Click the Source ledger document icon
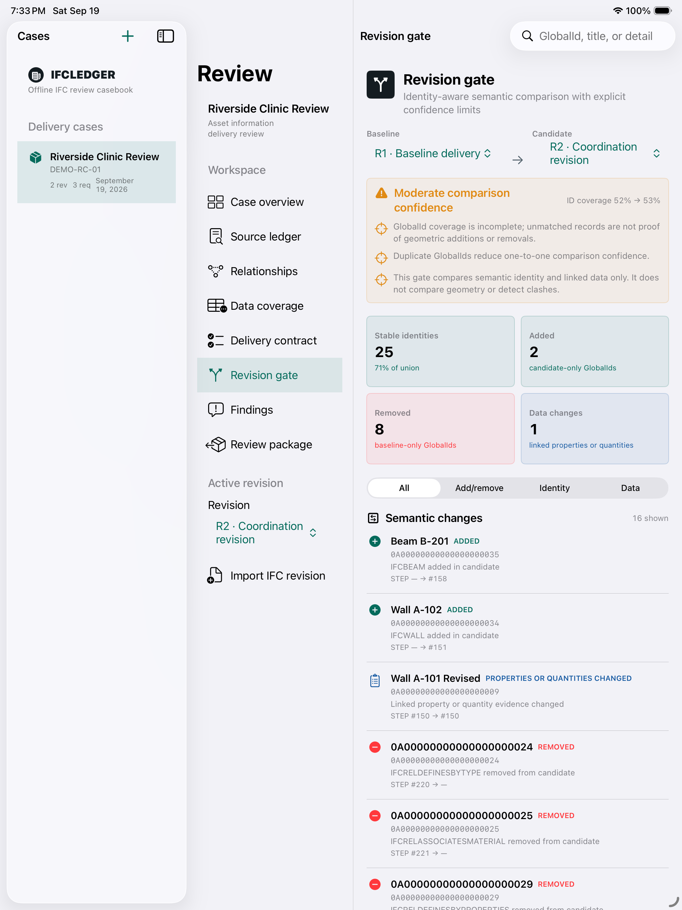 point(215,236)
